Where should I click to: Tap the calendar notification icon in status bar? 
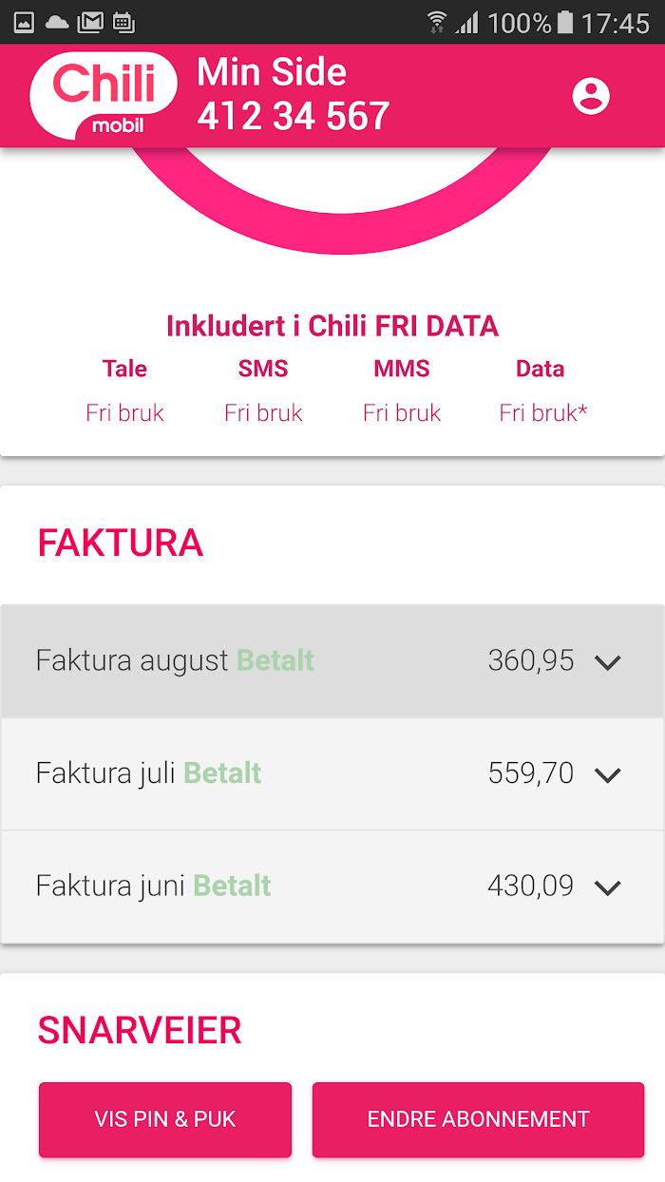123,22
